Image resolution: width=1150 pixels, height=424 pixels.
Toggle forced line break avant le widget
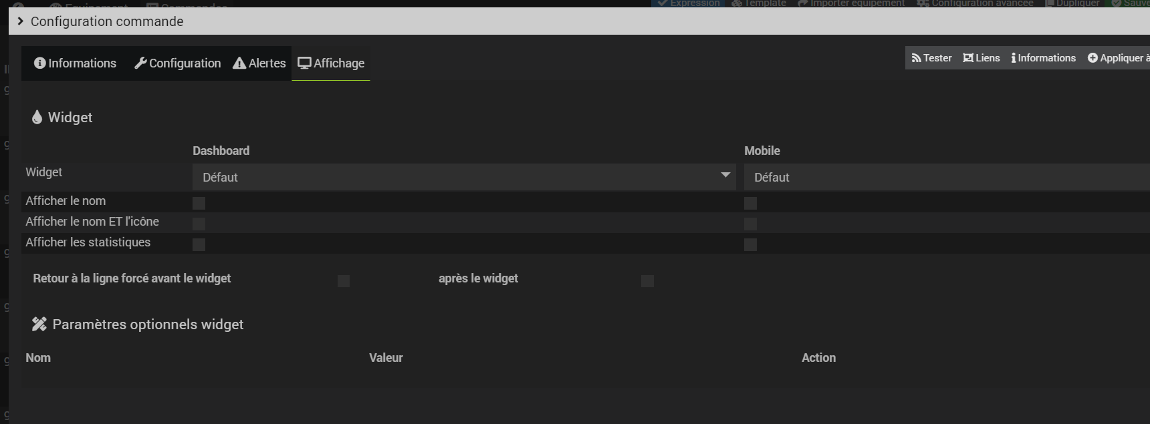[344, 281]
